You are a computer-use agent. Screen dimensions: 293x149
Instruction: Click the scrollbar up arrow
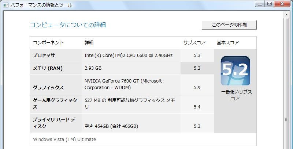pos(287,15)
